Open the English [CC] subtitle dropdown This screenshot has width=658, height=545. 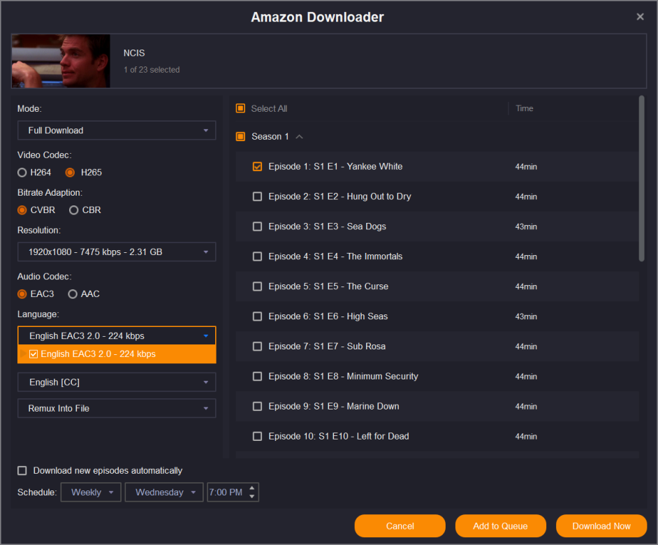[117, 382]
